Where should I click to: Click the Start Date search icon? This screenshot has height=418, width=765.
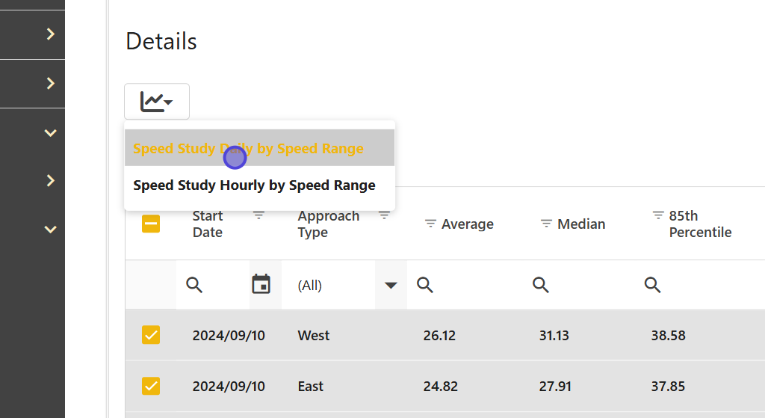click(194, 285)
